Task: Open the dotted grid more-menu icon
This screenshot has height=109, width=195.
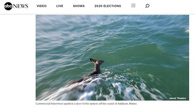Action: [x=133, y=5]
